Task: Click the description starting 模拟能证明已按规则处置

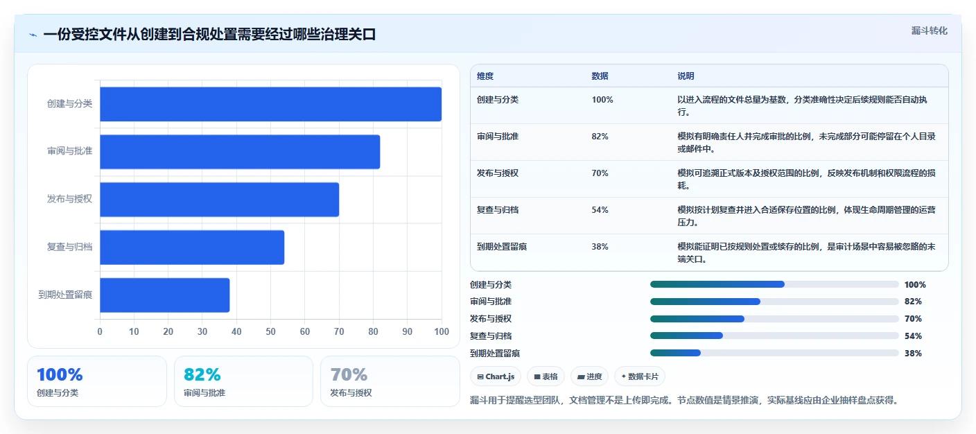Action: (806, 252)
